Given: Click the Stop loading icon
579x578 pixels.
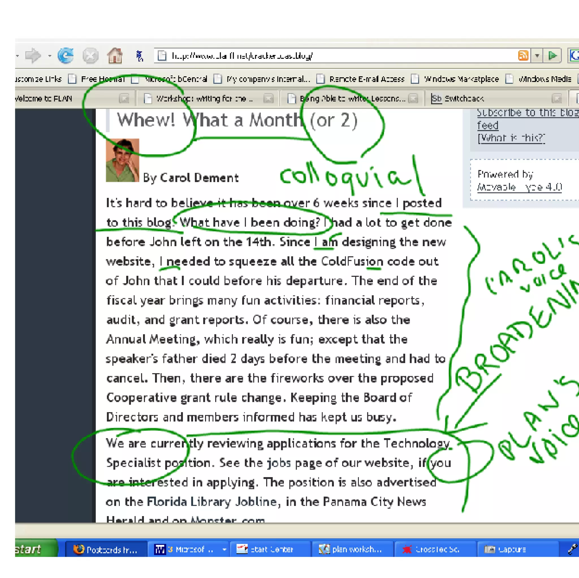Looking at the screenshot, I should 90,56.
